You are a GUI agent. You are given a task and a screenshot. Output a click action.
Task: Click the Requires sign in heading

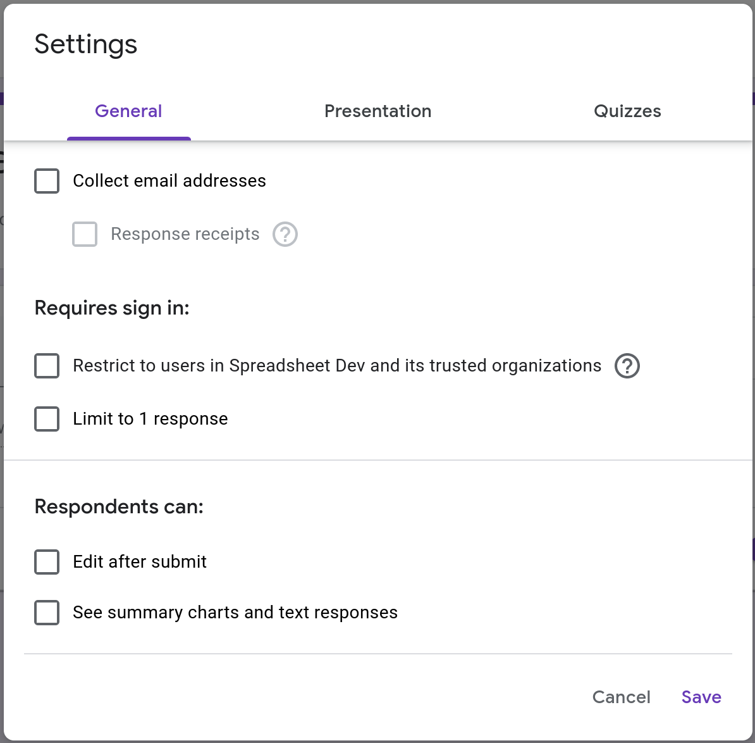click(112, 308)
